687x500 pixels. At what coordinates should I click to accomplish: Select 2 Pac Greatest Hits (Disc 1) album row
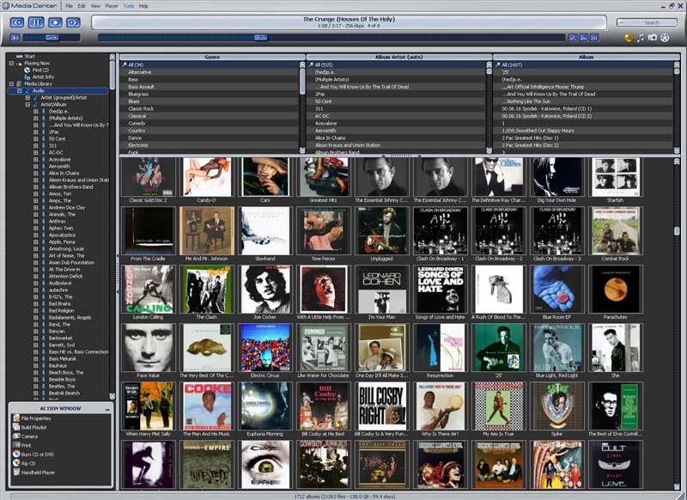[583, 138]
